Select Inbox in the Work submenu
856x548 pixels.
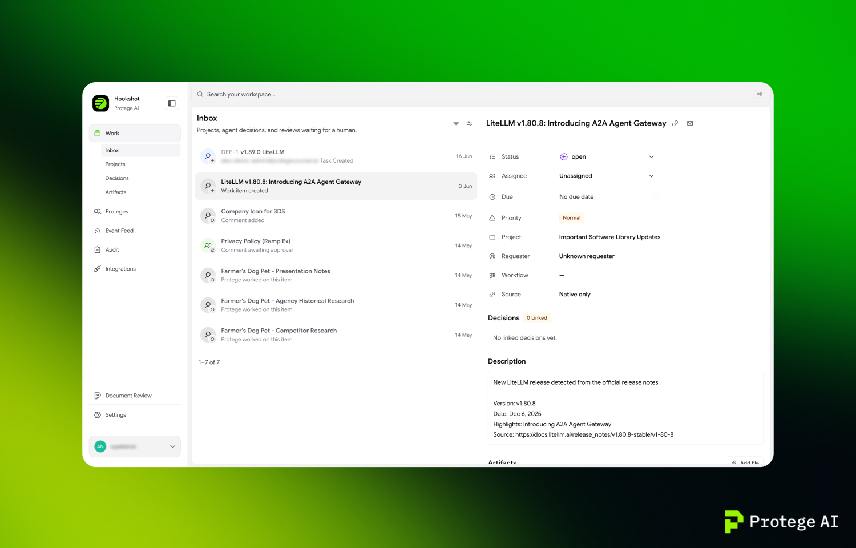pyautogui.click(x=140, y=151)
